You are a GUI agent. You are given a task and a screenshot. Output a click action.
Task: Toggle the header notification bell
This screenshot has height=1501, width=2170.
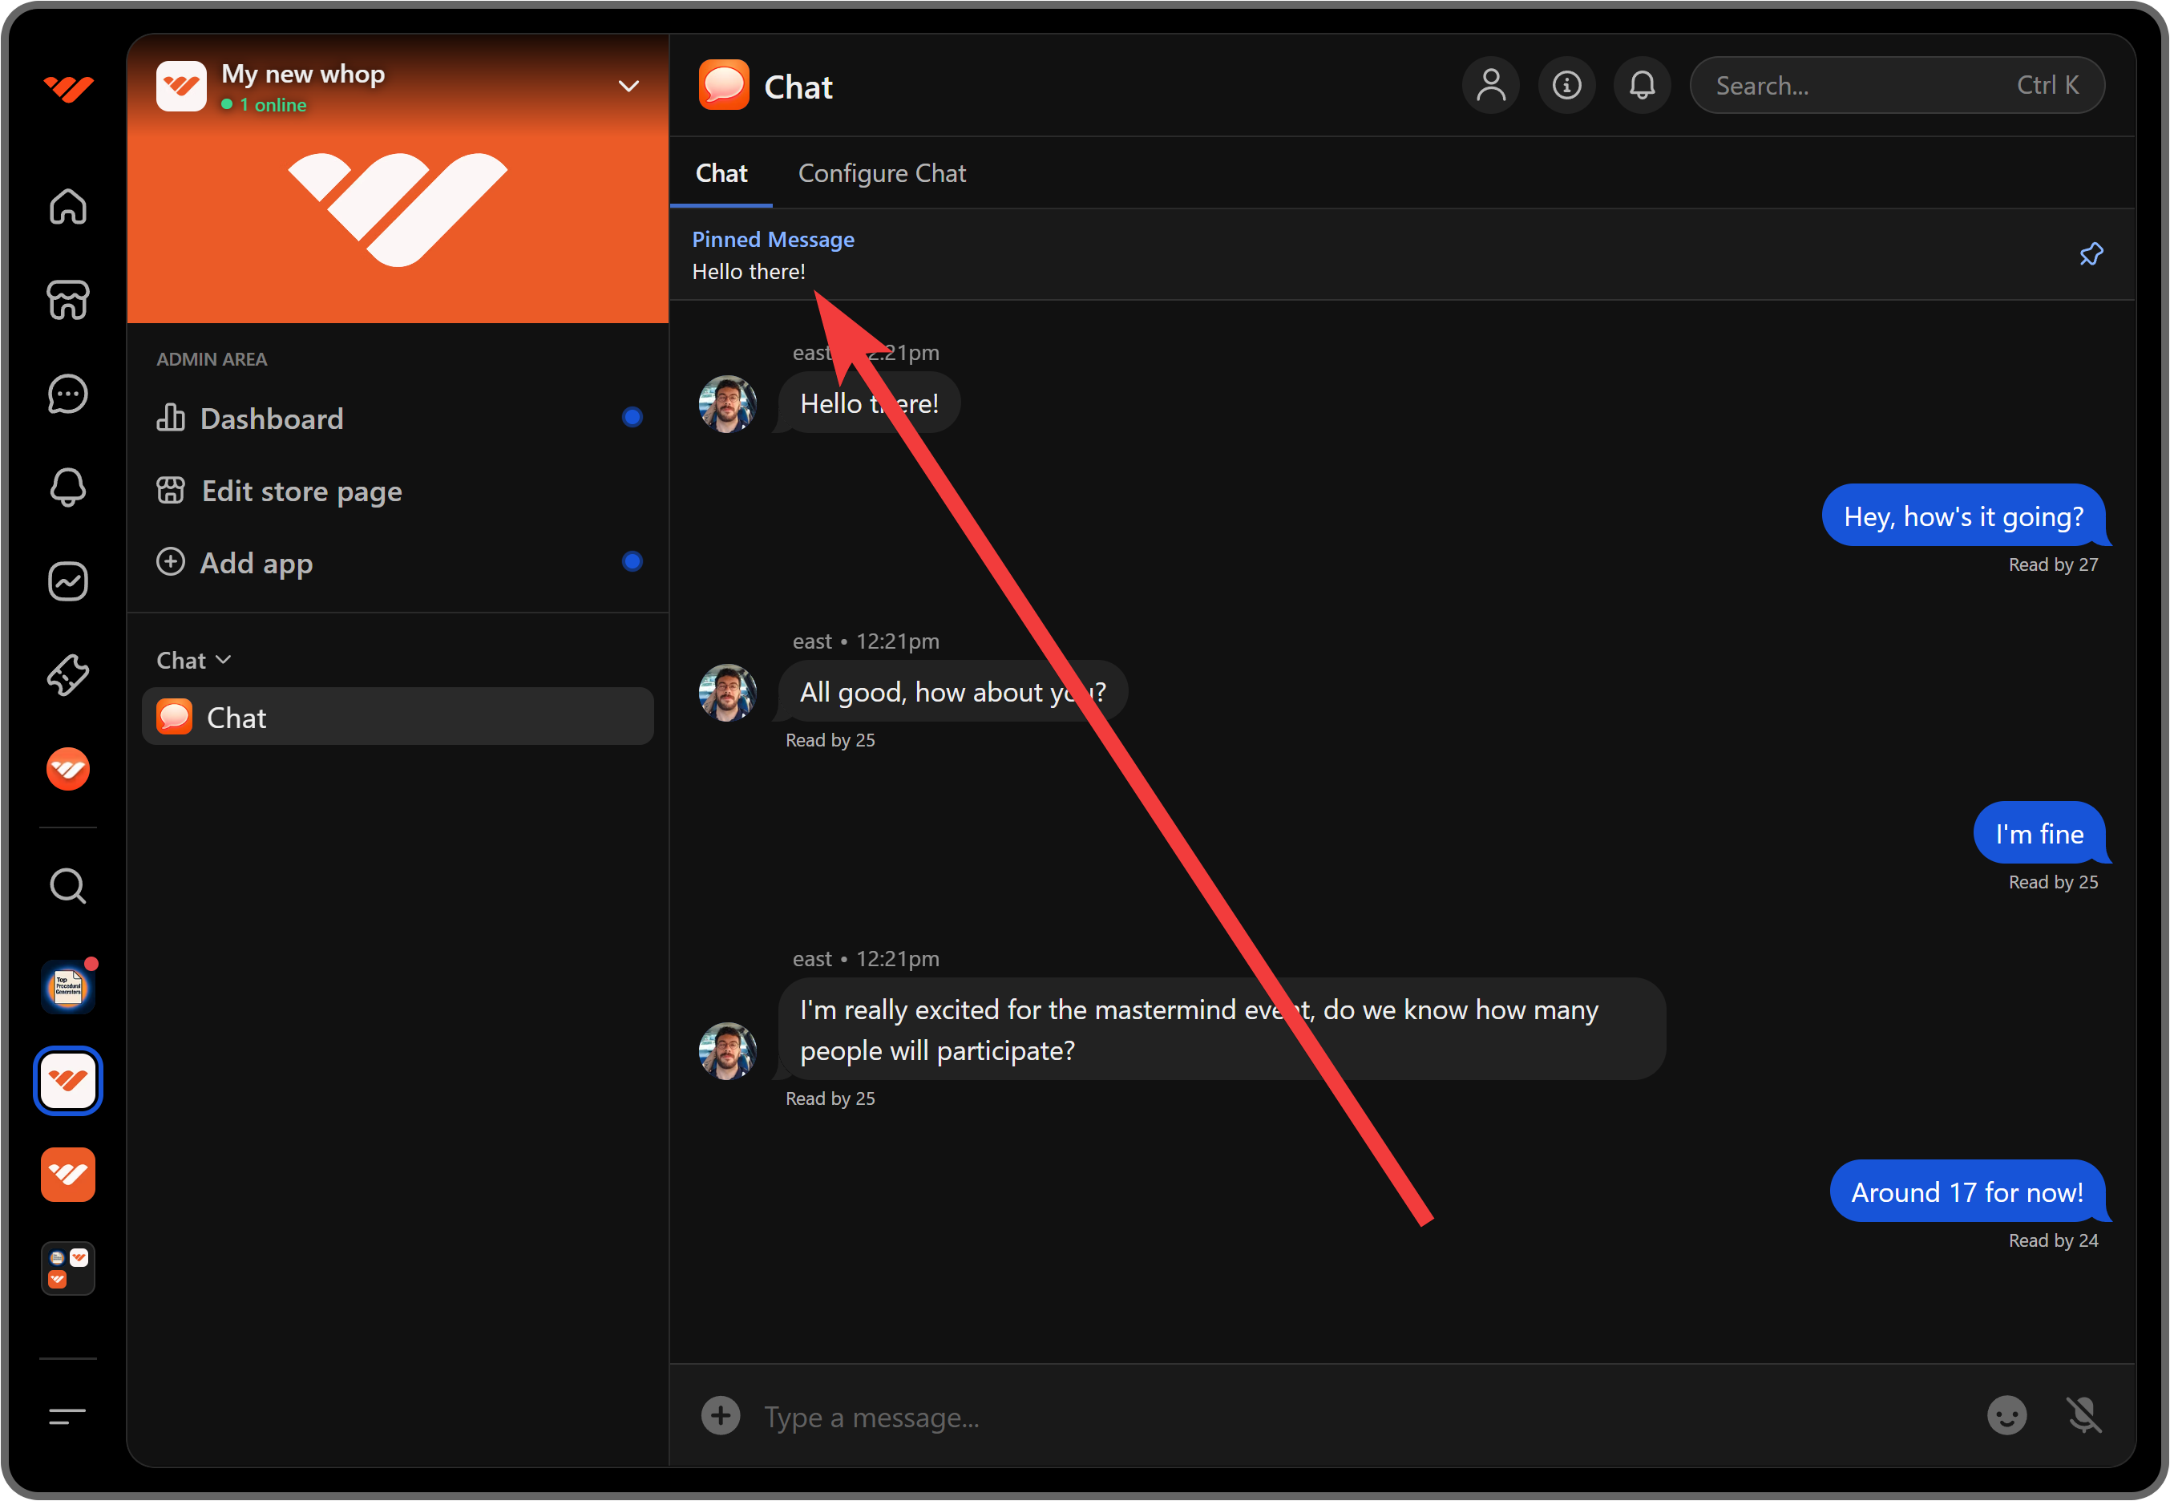point(1642,86)
